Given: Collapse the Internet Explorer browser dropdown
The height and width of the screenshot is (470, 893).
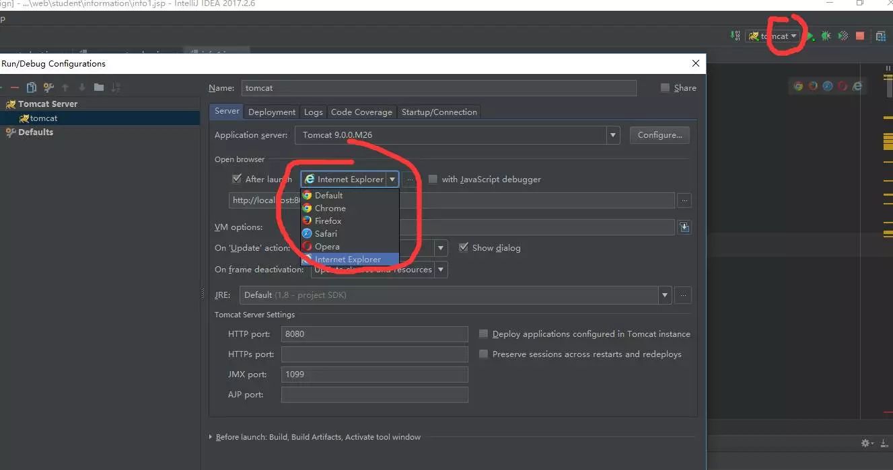Looking at the screenshot, I should tap(392, 180).
